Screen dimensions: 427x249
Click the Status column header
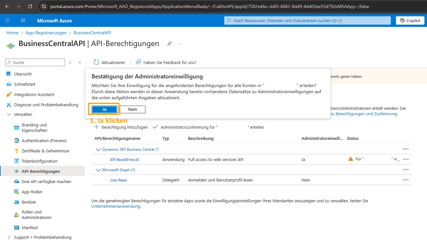tap(353, 139)
